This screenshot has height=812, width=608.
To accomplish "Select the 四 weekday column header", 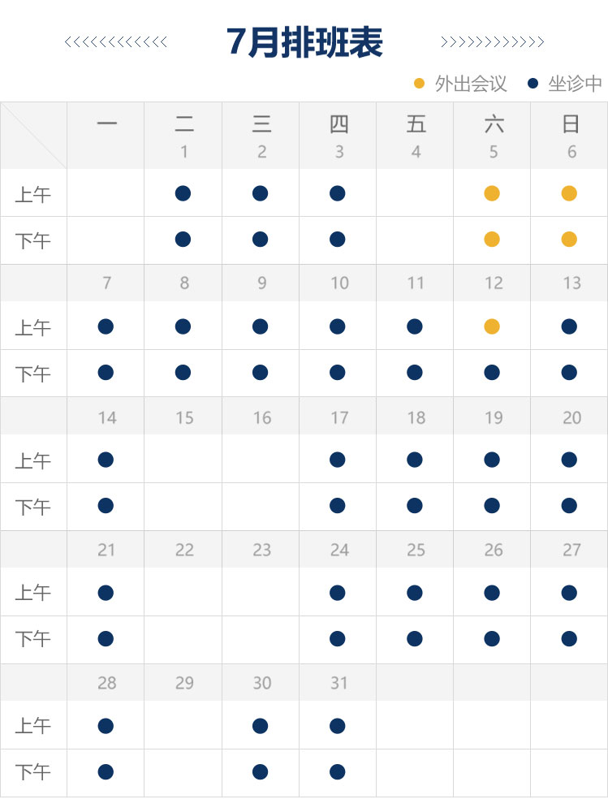I will (x=338, y=124).
